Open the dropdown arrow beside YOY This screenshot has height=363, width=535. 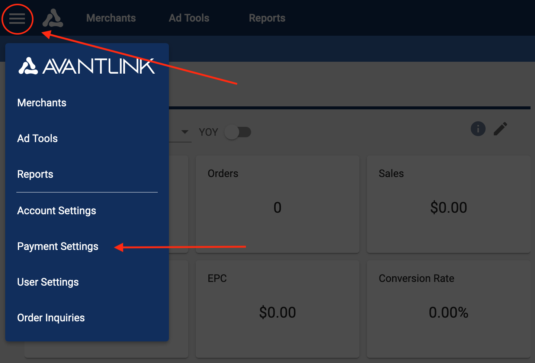tap(185, 132)
